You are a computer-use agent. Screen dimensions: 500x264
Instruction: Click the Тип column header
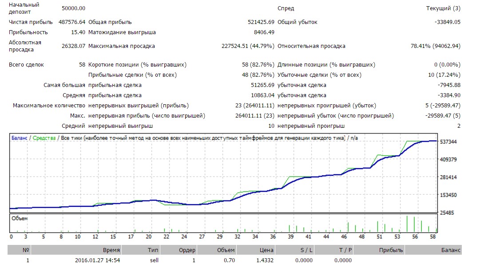153,250
